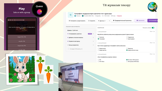Click the Quizizz round logo badge
The width and height of the screenshot is (162, 91).
[x=39, y=9]
